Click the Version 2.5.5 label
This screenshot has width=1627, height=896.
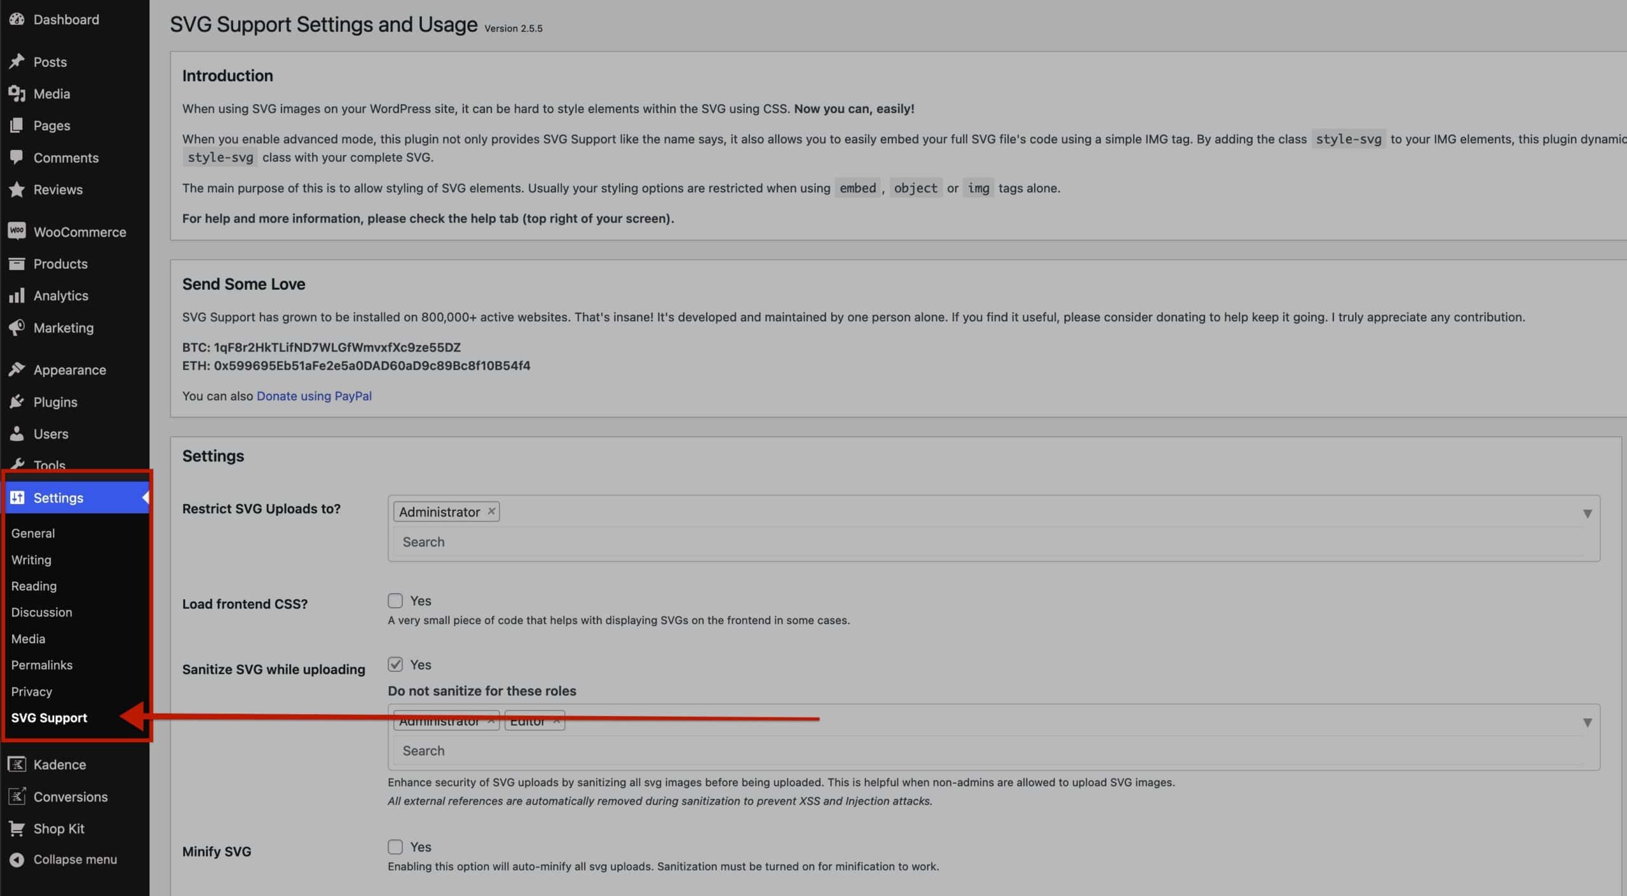click(x=514, y=29)
